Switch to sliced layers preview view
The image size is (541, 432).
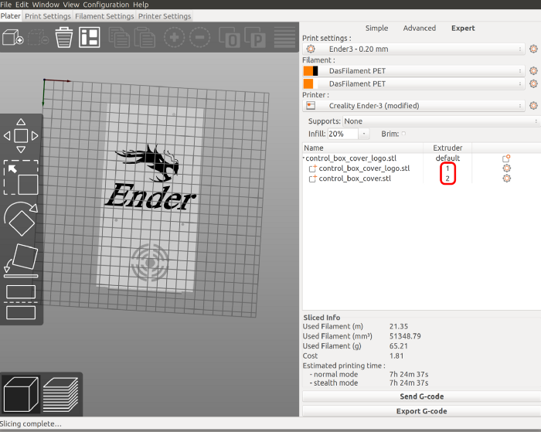60,394
